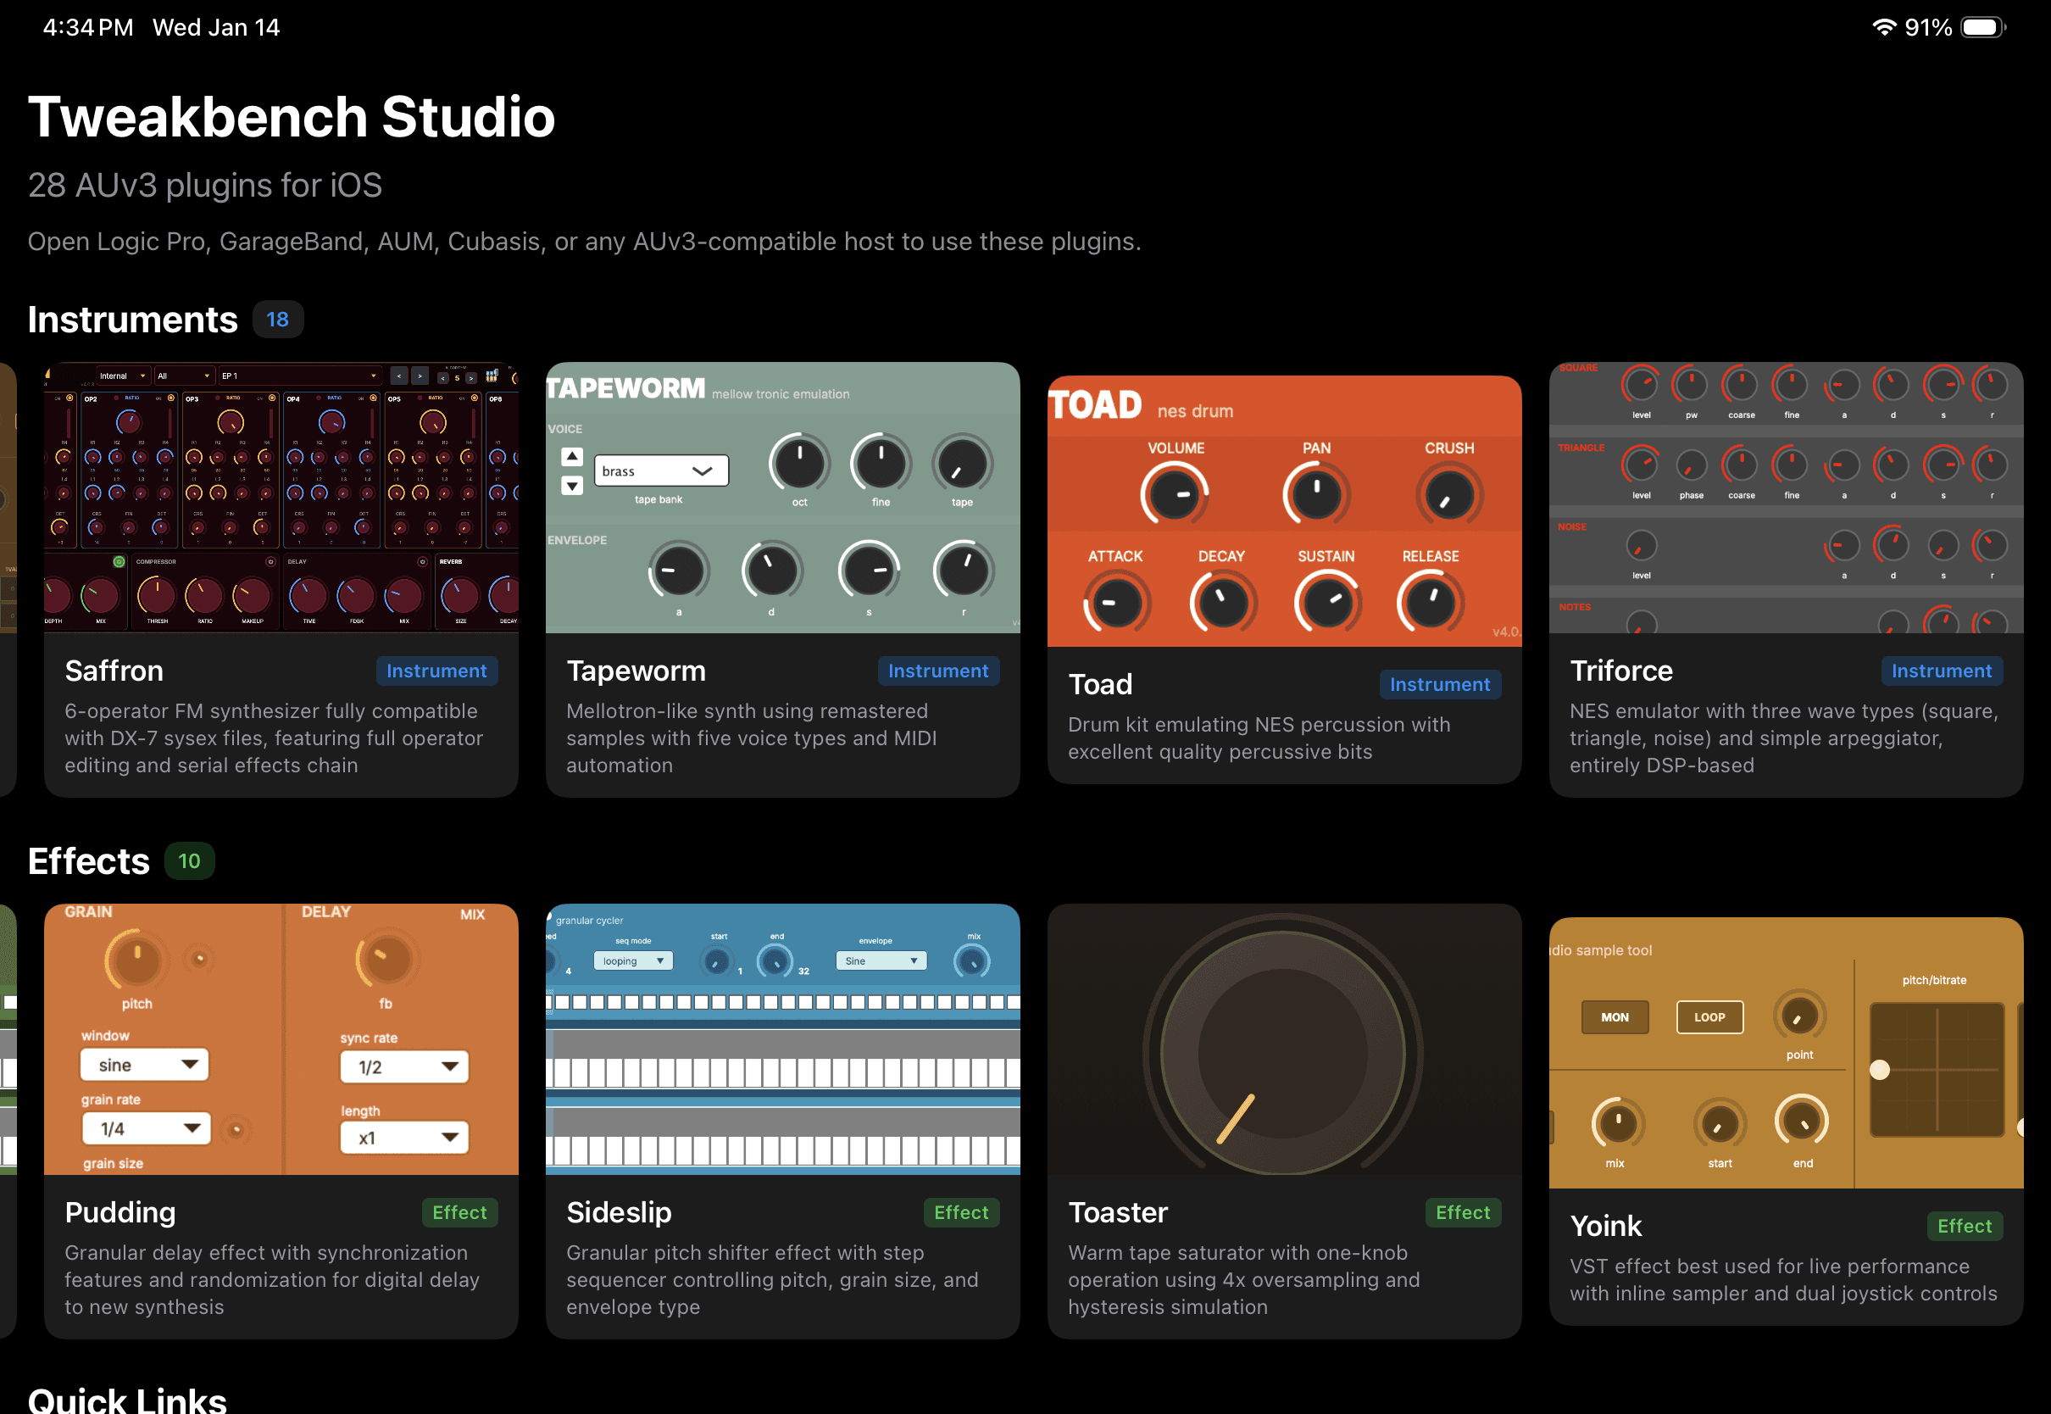Open the Yoink card title

point(1605,1225)
